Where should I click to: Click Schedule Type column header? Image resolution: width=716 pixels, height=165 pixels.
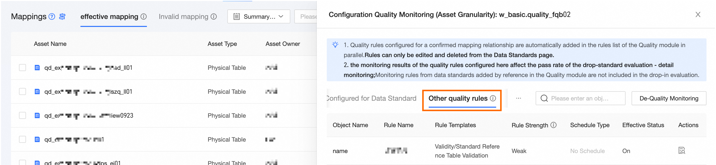click(590, 125)
